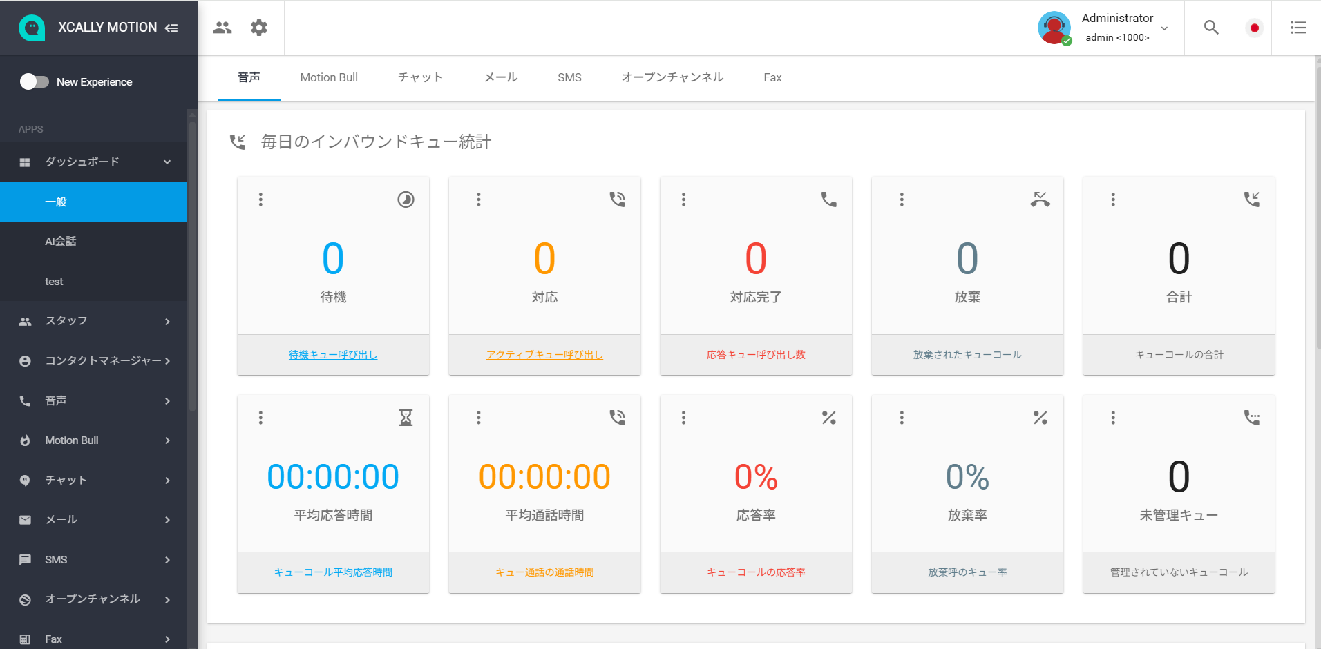Click 放棄呼のキュー率 footer text
Screen dimensions: 1321x649
pyautogui.click(x=967, y=572)
